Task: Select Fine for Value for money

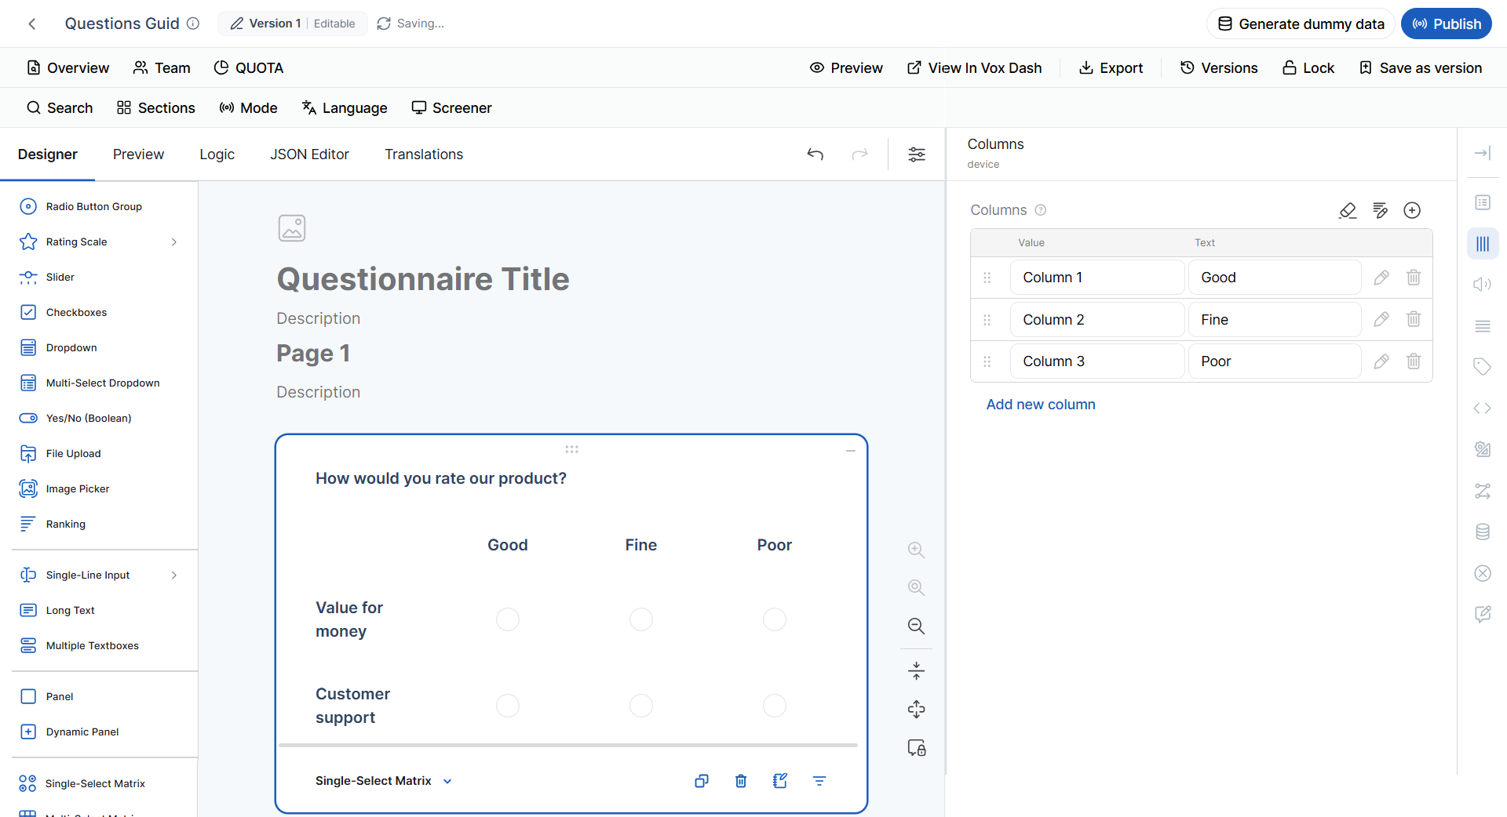Action: [641, 619]
